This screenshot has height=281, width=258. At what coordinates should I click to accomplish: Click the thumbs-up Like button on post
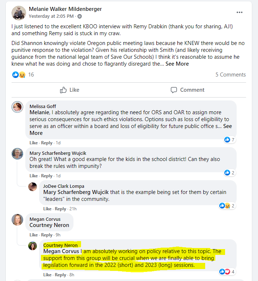[69, 90]
